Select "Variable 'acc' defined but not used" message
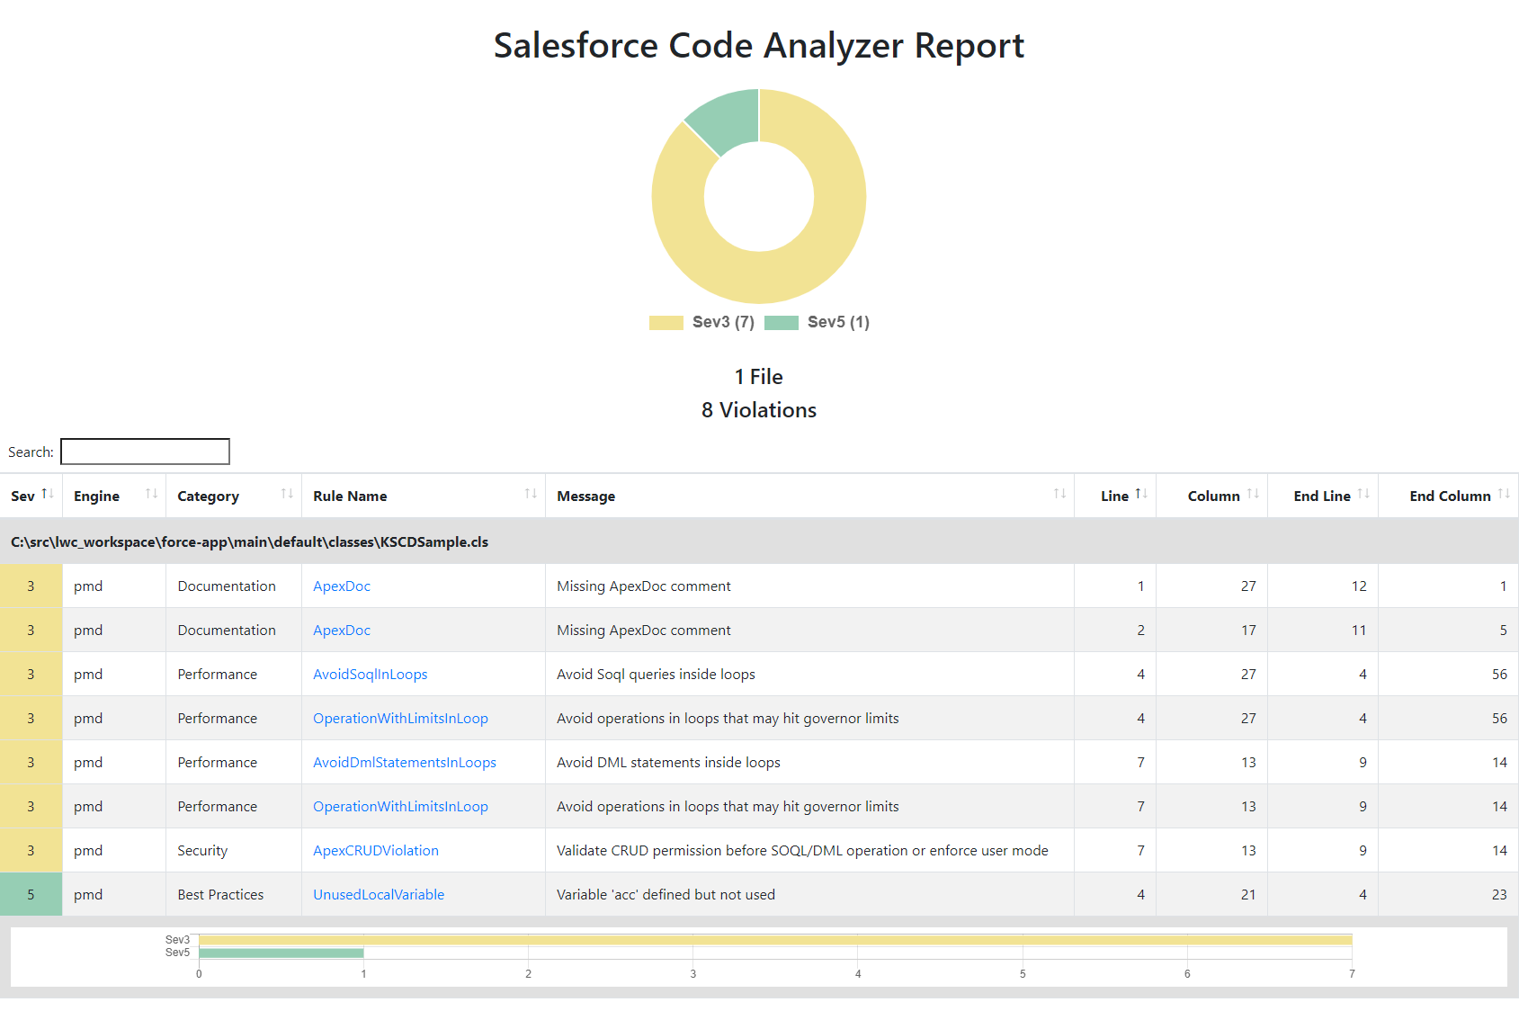1519x1011 pixels. pyautogui.click(x=666, y=895)
